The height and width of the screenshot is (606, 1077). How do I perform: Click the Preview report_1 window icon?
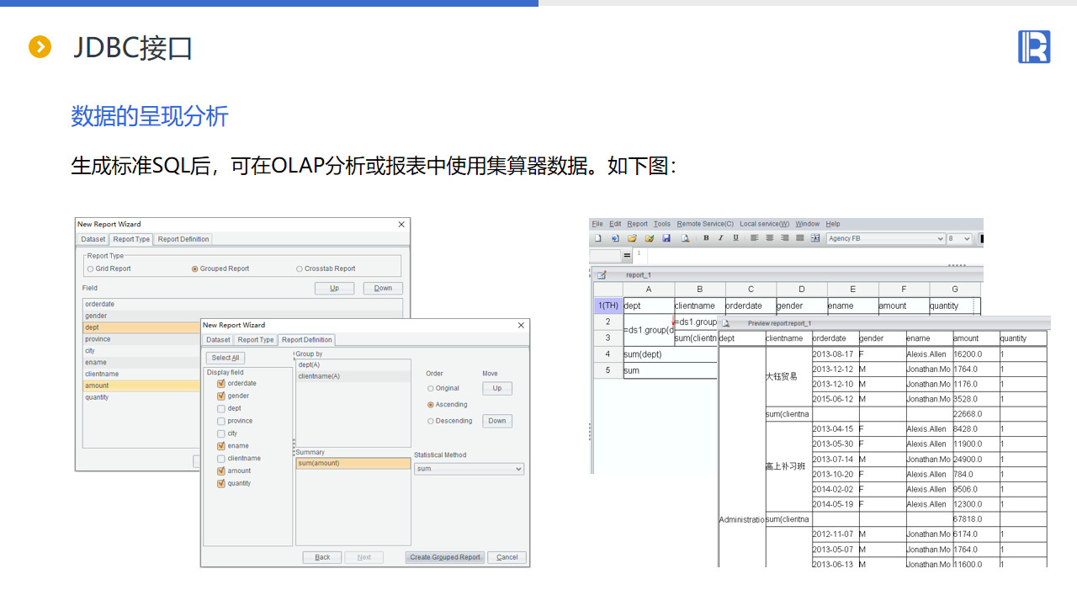pyautogui.click(x=726, y=323)
